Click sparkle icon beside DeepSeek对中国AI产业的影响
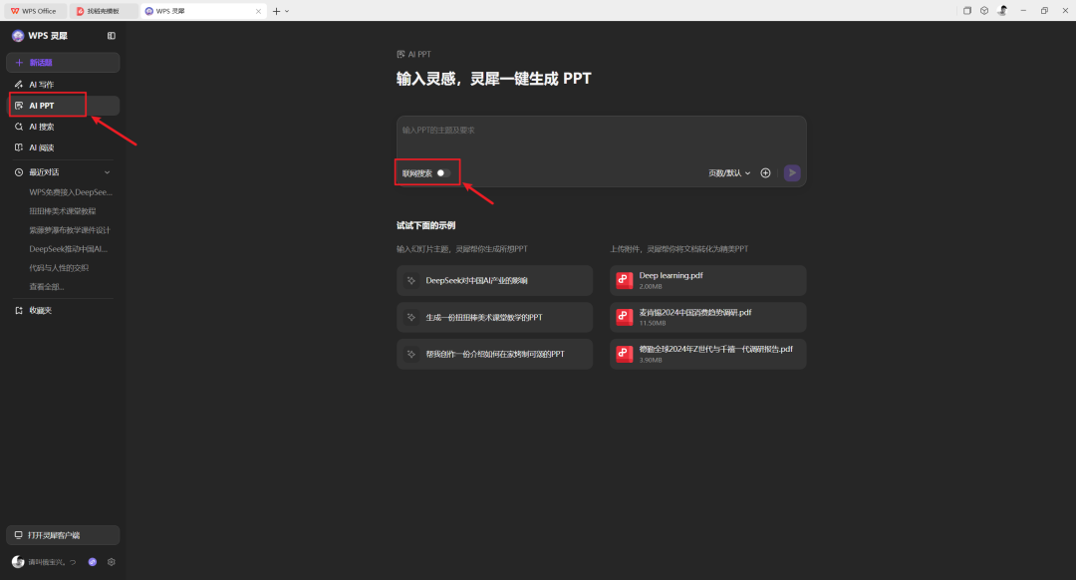This screenshot has width=1076, height=580. [x=411, y=281]
